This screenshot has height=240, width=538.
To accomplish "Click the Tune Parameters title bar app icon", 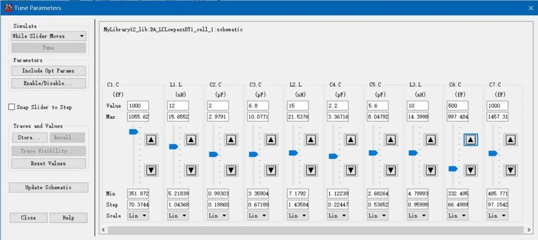I will (8, 7).
